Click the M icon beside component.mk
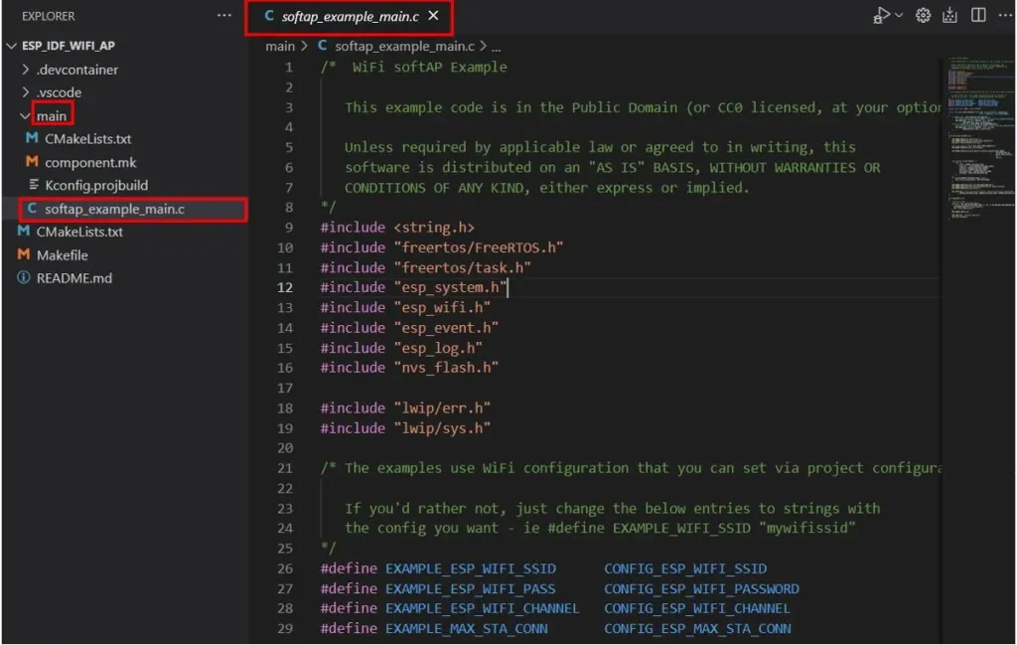 [32, 162]
